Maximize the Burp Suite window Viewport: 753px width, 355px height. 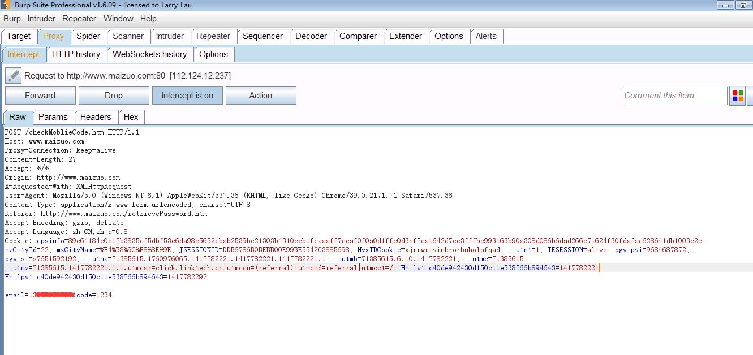click(743, 5)
